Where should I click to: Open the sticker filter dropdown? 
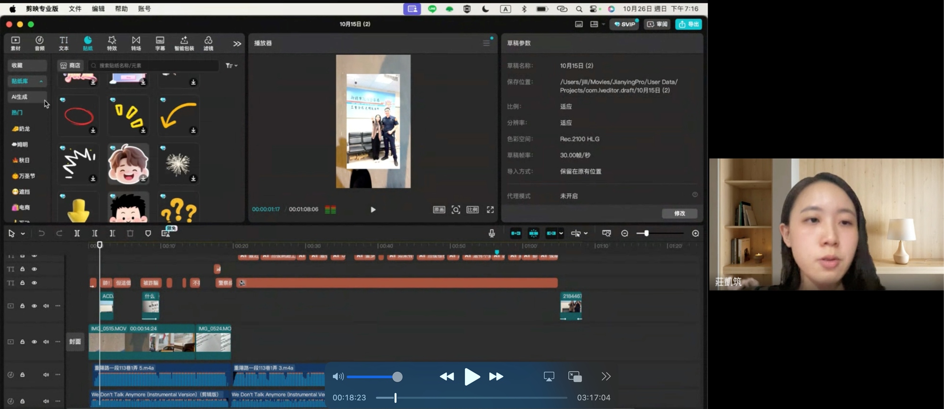coord(231,66)
